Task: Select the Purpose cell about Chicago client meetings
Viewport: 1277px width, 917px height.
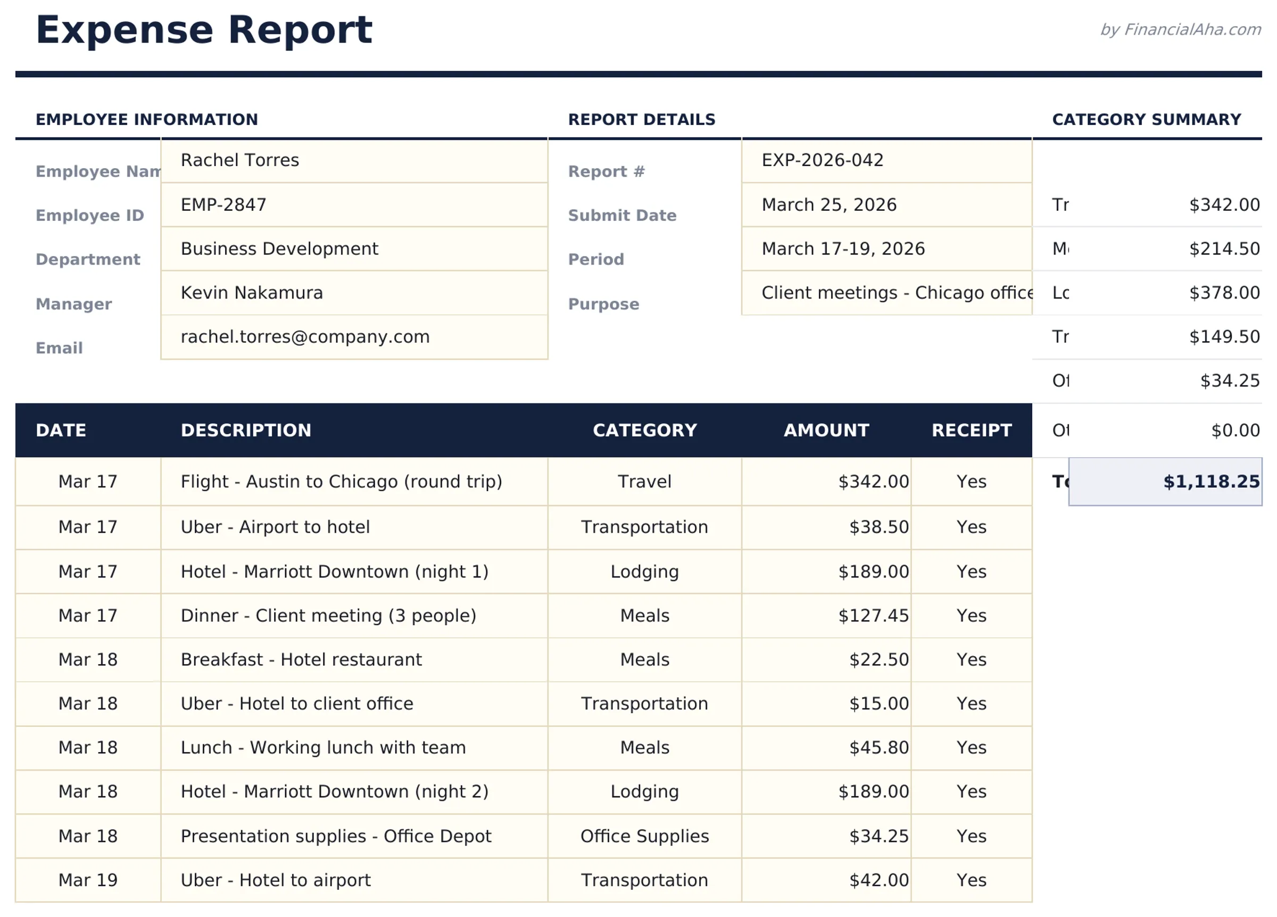Action: point(887,293)
